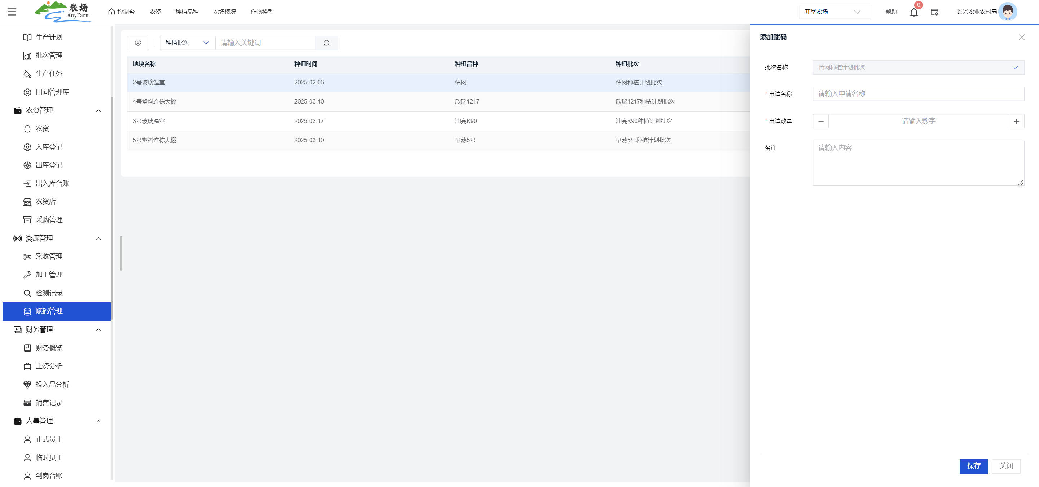Click the table settings gear icon

coord(138,43)
